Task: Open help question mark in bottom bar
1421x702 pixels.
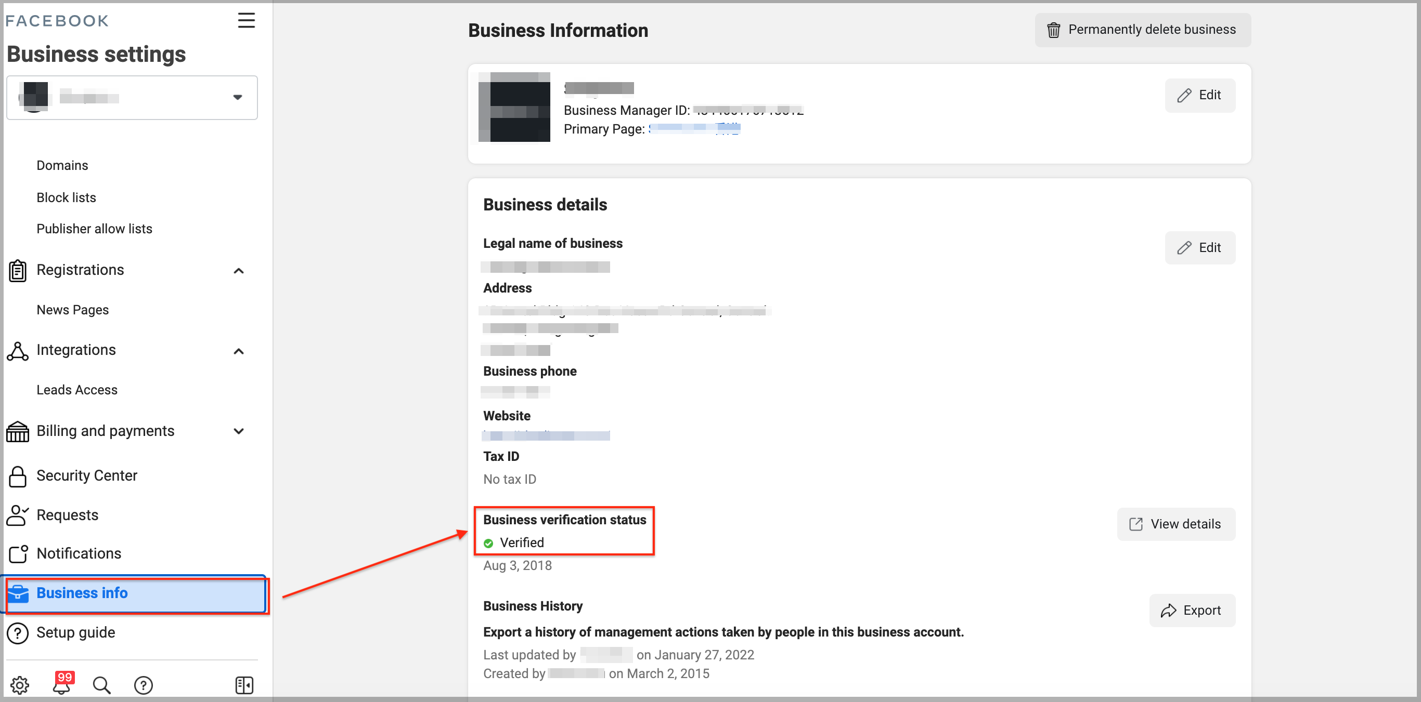Action: (144, 685)
